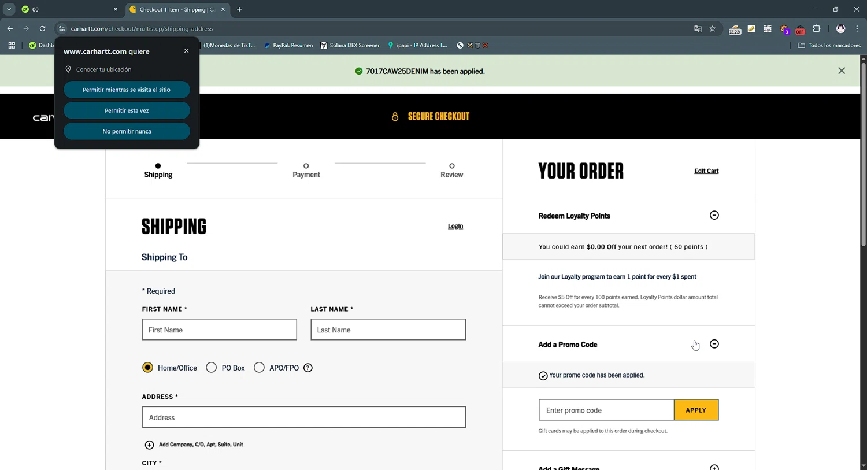This screenshot has width=867, height=470.
Task: Click the yellow note extension icon
Action: (751, 28)
